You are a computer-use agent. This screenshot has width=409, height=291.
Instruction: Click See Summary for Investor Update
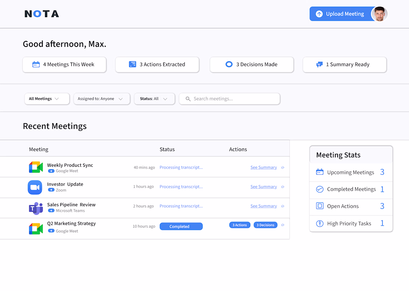click(264, 186)
